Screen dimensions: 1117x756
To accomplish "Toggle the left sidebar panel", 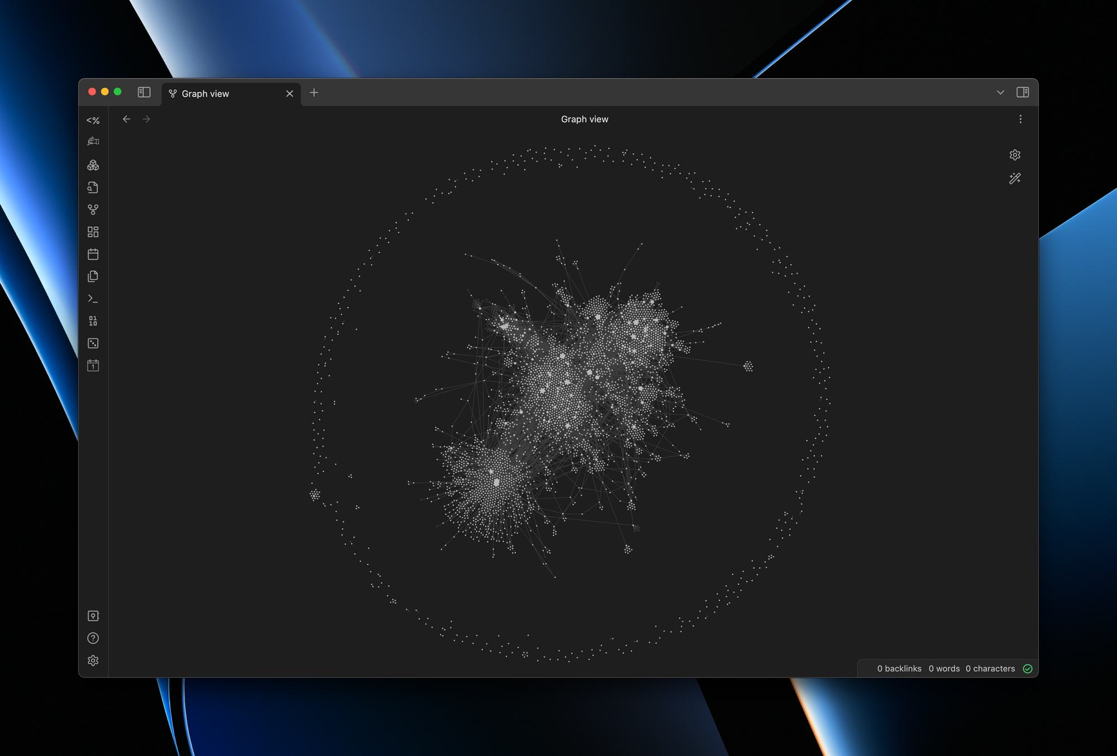I will (x=144, y=92).
